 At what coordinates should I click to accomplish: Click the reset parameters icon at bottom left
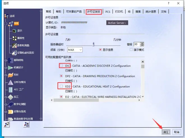coord(7,124)
